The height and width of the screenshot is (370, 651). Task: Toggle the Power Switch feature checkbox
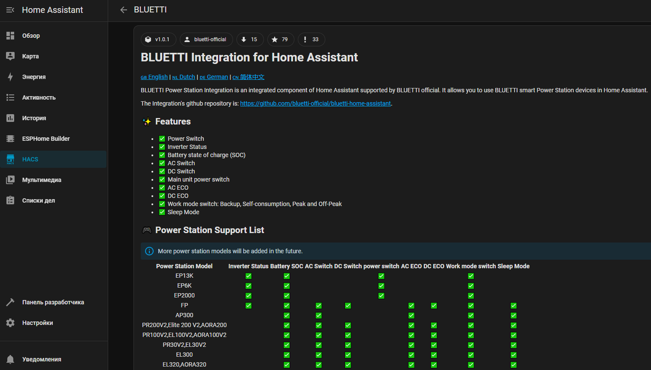tap(162, 139)
